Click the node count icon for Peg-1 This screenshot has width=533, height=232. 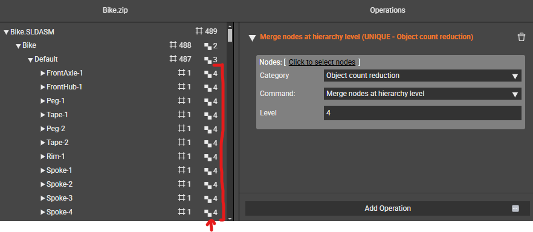pyautogui.click(x=182, y=101)
